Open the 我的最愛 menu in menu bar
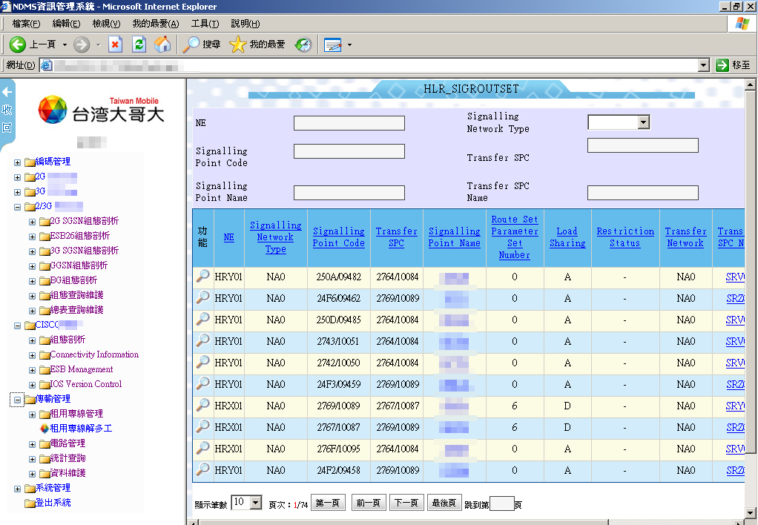The width and height of the screenshot is (758, 525). pyautogui.click(x=155, y=24)
